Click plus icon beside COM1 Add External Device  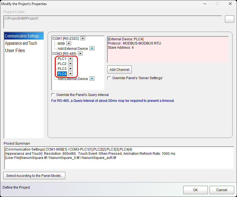[92, 48]
